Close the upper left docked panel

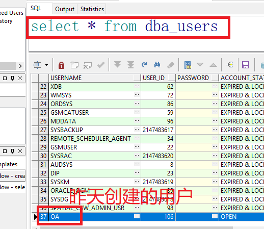click(20, 78)
